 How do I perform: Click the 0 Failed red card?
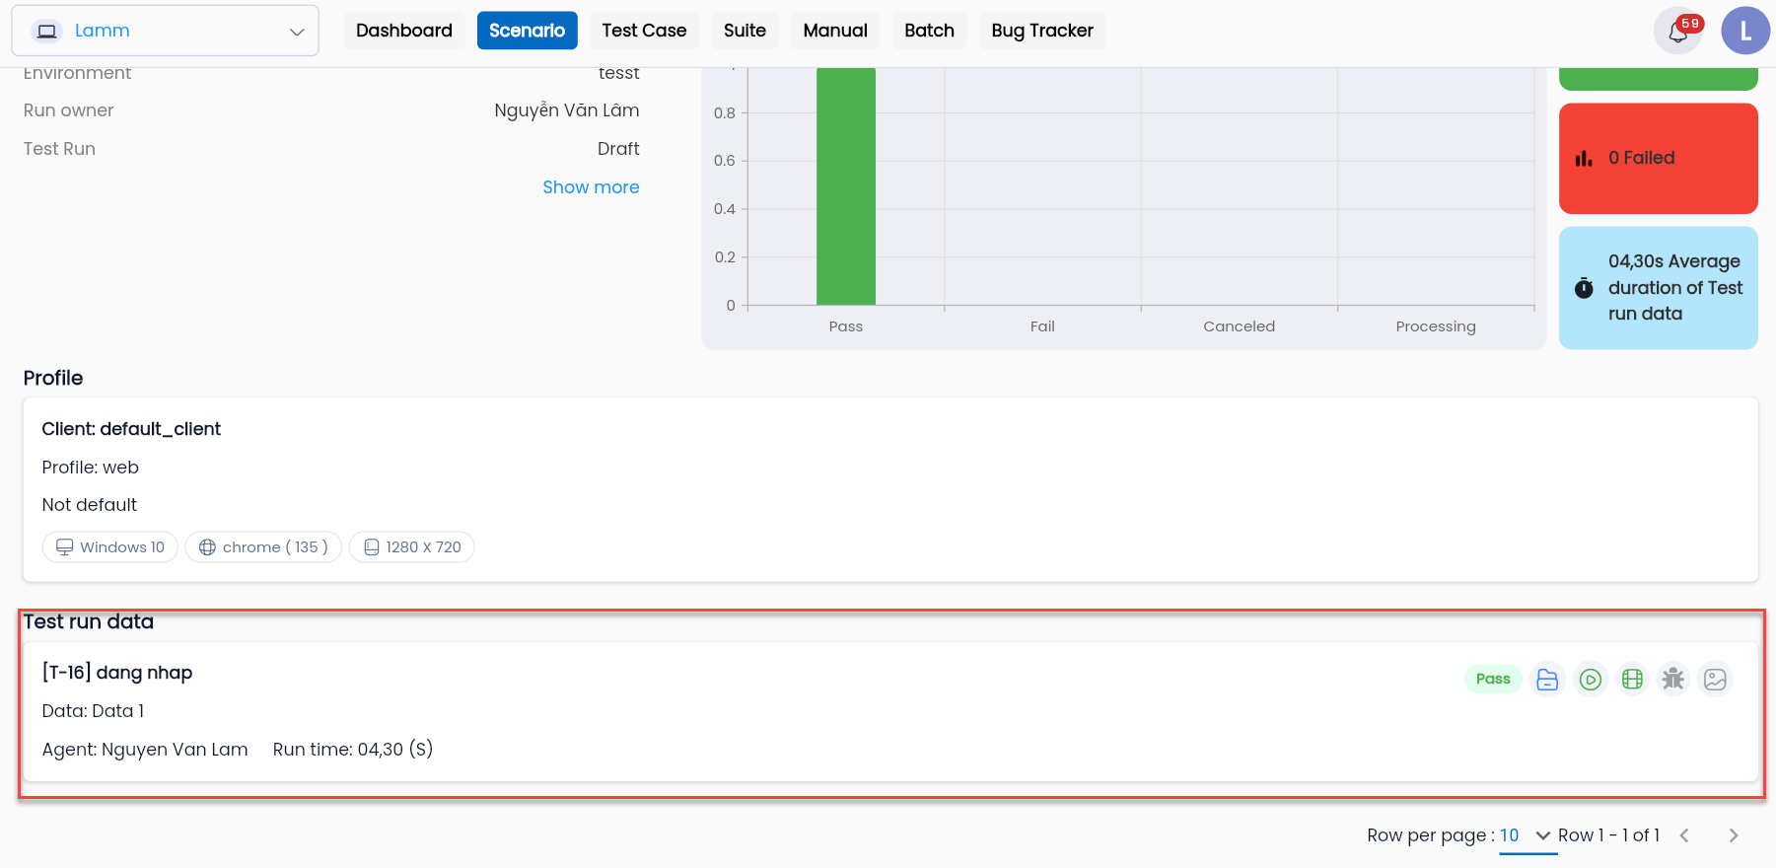tap(1659, 158)
